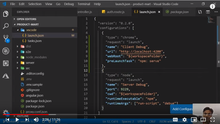Collapse the .vscode folder
220x124 pixels.
pos(31,30)
